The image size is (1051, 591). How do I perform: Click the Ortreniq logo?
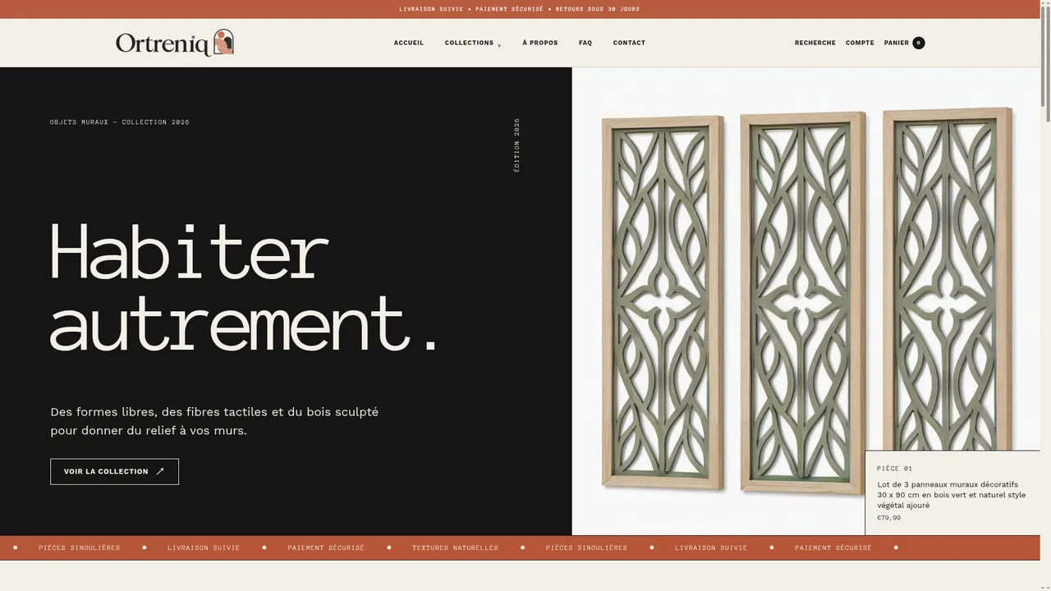(x=175, y=43)
